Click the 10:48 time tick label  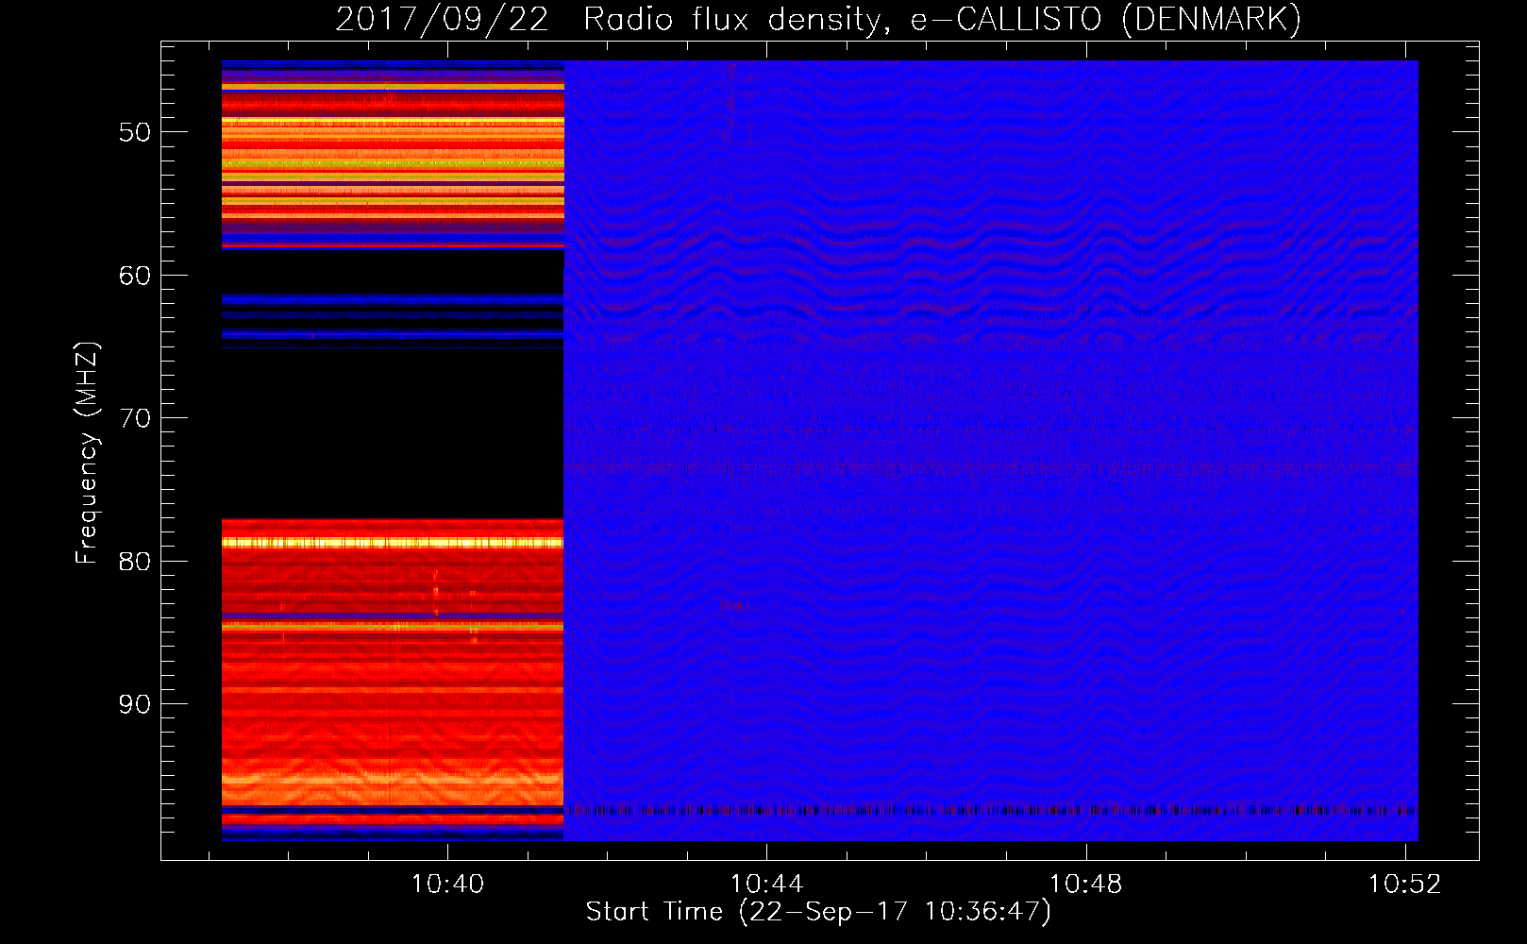[1086, 884]
